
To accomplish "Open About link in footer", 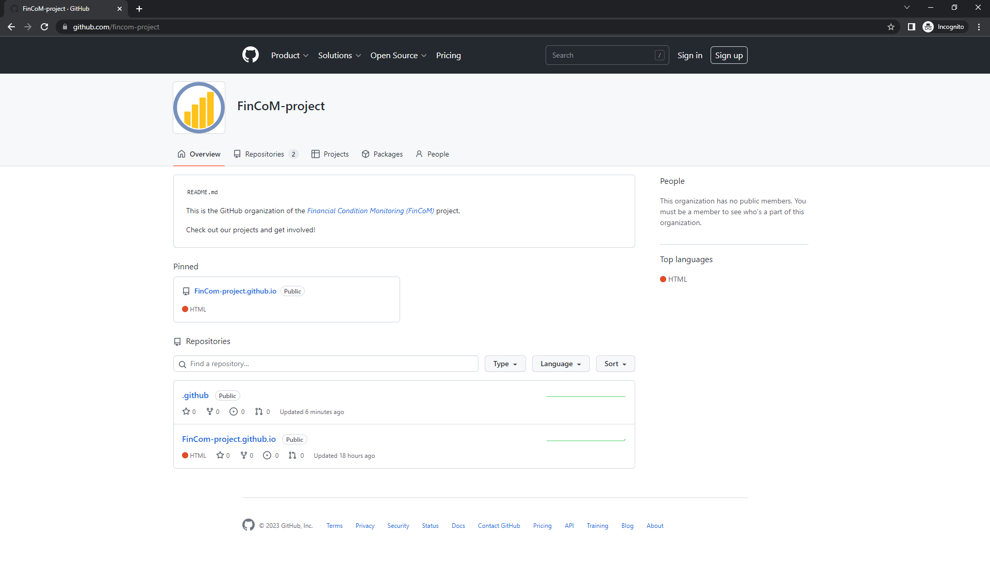I will 655,526.
